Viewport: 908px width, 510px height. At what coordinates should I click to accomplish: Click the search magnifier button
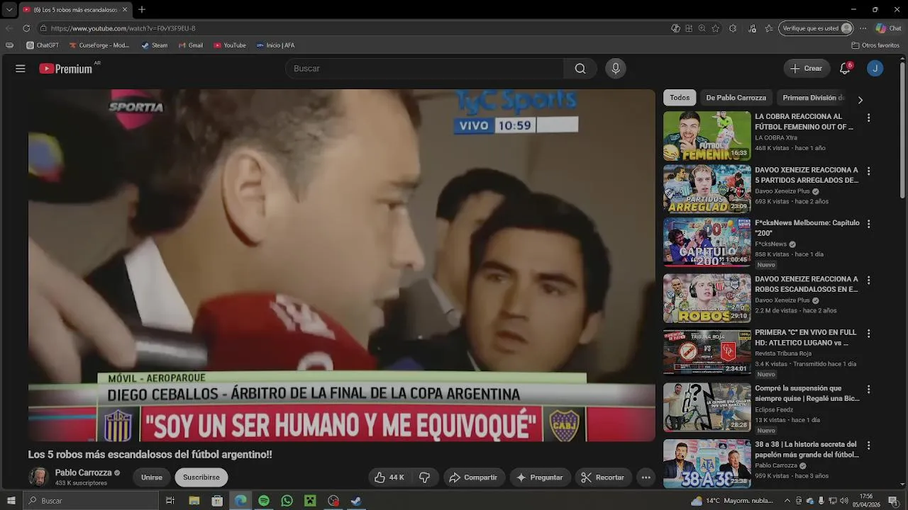pyautogui.click(x=580, y=69)
